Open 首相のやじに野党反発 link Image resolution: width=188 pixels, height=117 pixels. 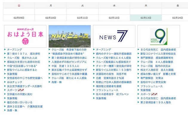tap(153, 82)
